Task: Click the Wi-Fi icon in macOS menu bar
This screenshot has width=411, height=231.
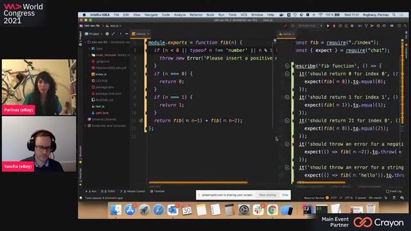Action: click(x=320, y=15)
